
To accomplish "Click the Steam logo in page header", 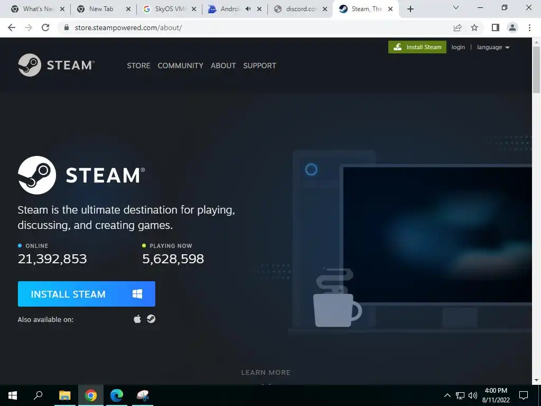I will point(56,65).
